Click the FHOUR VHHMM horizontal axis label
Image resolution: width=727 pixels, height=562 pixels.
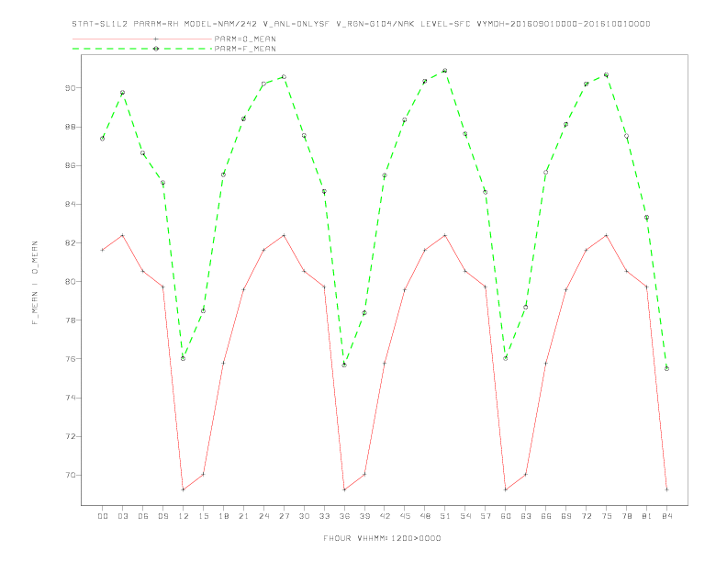(x=382, y=538)
